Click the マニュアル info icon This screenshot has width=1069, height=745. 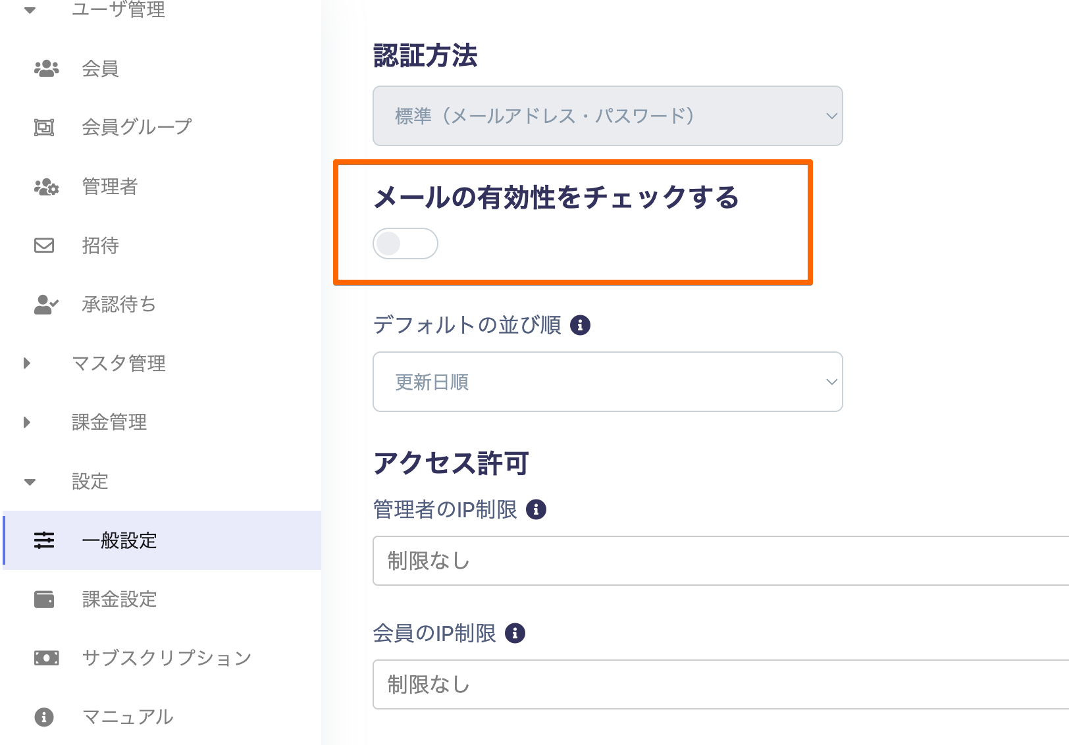44,717
